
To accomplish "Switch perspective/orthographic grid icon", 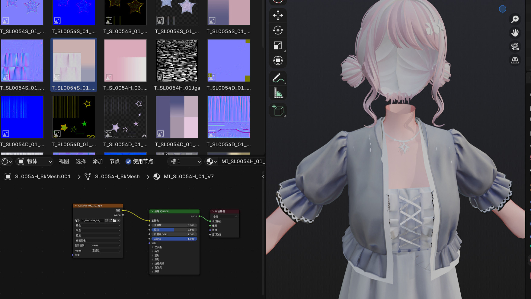I will (515, 60).
